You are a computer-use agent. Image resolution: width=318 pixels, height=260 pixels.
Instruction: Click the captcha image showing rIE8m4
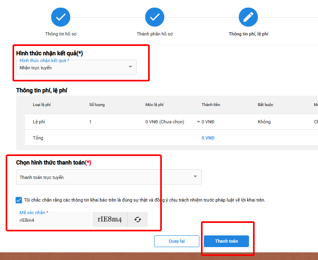point(110,220)
